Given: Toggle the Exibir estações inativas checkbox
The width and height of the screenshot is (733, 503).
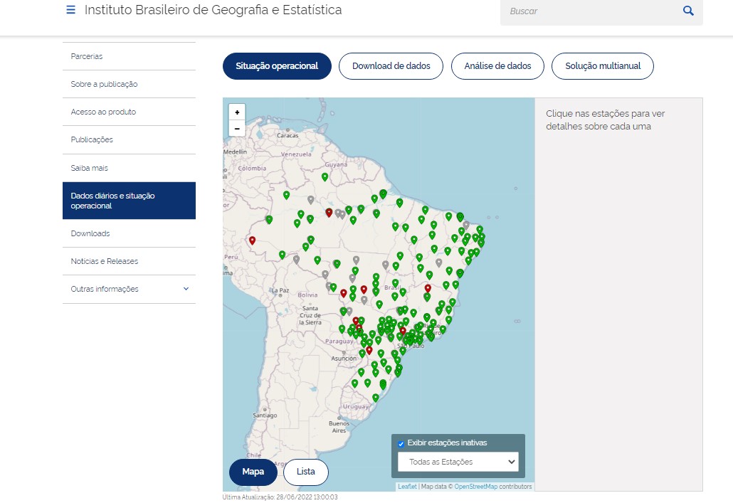Looking at the screenshot, I should 401,444.
